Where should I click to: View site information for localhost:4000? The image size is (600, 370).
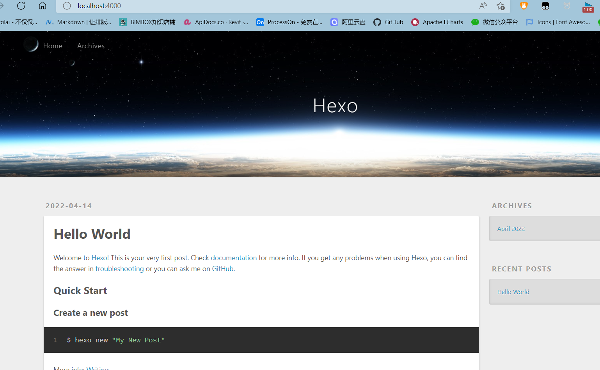coord(67,6)
